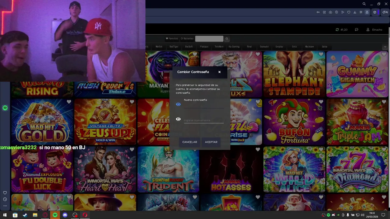Viewport: 390px width, 219px height.
Task: Open the Stampede Rush Trident thumbnail
Action: pyautogui.click(x=168, y=170)
